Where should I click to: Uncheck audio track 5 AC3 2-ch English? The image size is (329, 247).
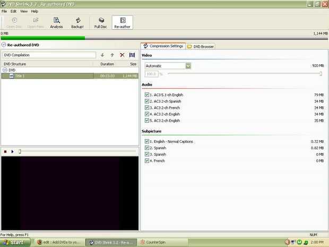tap(147, 121)
